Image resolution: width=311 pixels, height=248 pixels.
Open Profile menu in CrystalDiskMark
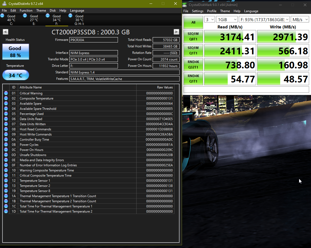[212, 11]
